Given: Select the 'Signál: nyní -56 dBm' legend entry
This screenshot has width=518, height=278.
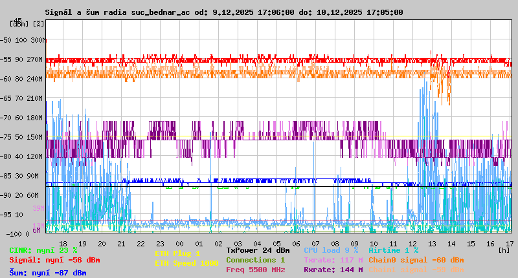Looking at the screenshot, I should pos(54,260).
